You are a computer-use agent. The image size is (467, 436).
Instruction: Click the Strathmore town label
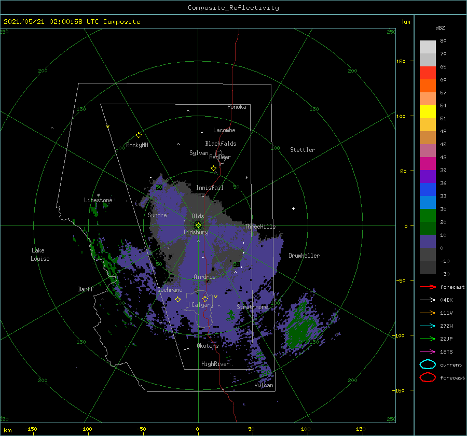[x=252, y=306]
